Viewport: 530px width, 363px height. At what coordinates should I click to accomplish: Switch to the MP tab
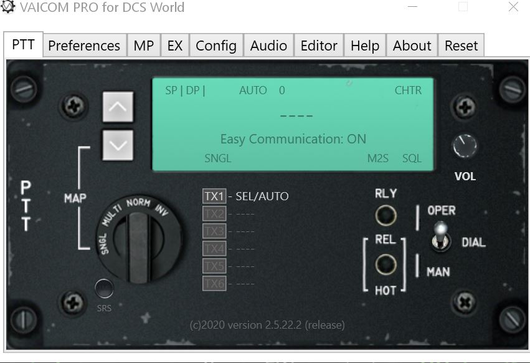point(144,46)
